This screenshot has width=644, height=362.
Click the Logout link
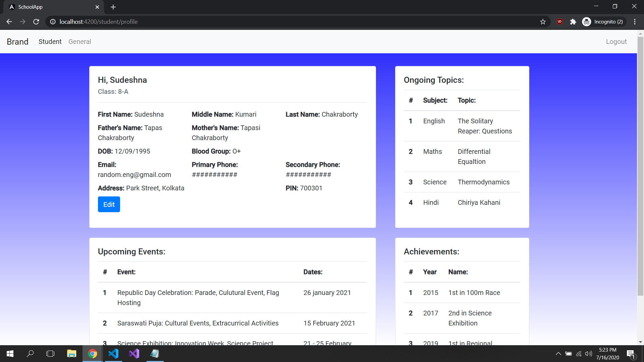point(616,41)
